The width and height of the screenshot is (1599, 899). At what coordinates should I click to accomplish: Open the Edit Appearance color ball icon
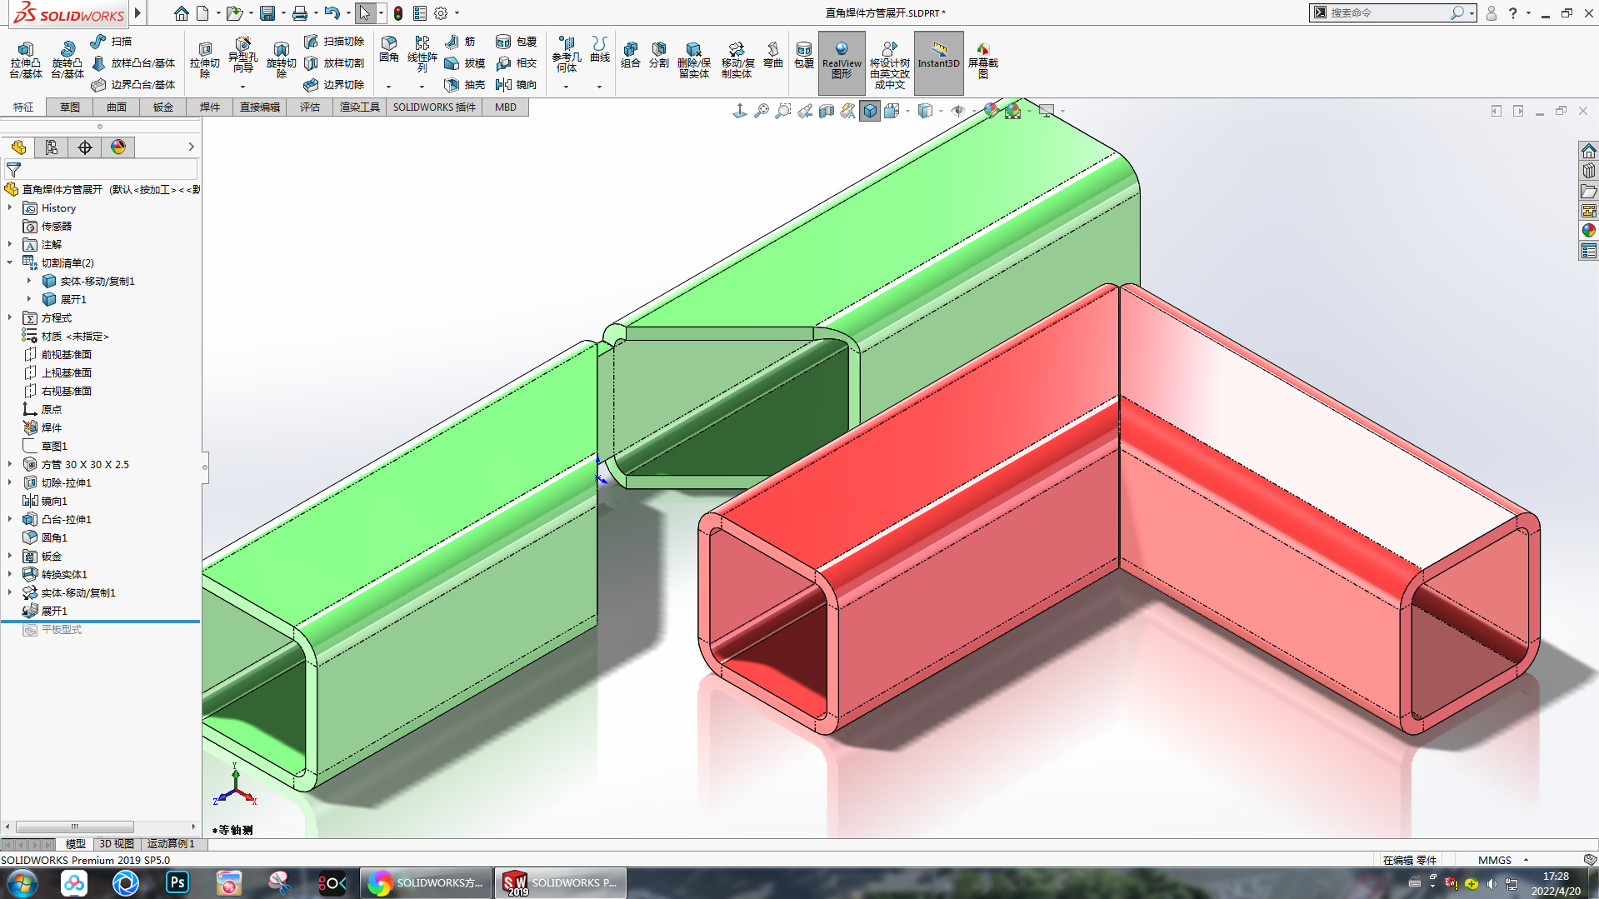(991, 111)
